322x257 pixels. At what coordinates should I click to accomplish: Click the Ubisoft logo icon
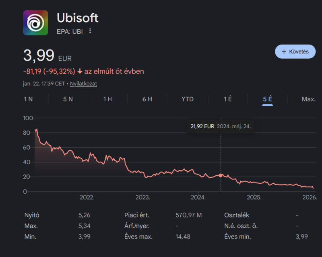(35, 23)
